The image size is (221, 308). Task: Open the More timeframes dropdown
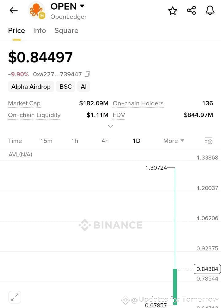point(174,141)
